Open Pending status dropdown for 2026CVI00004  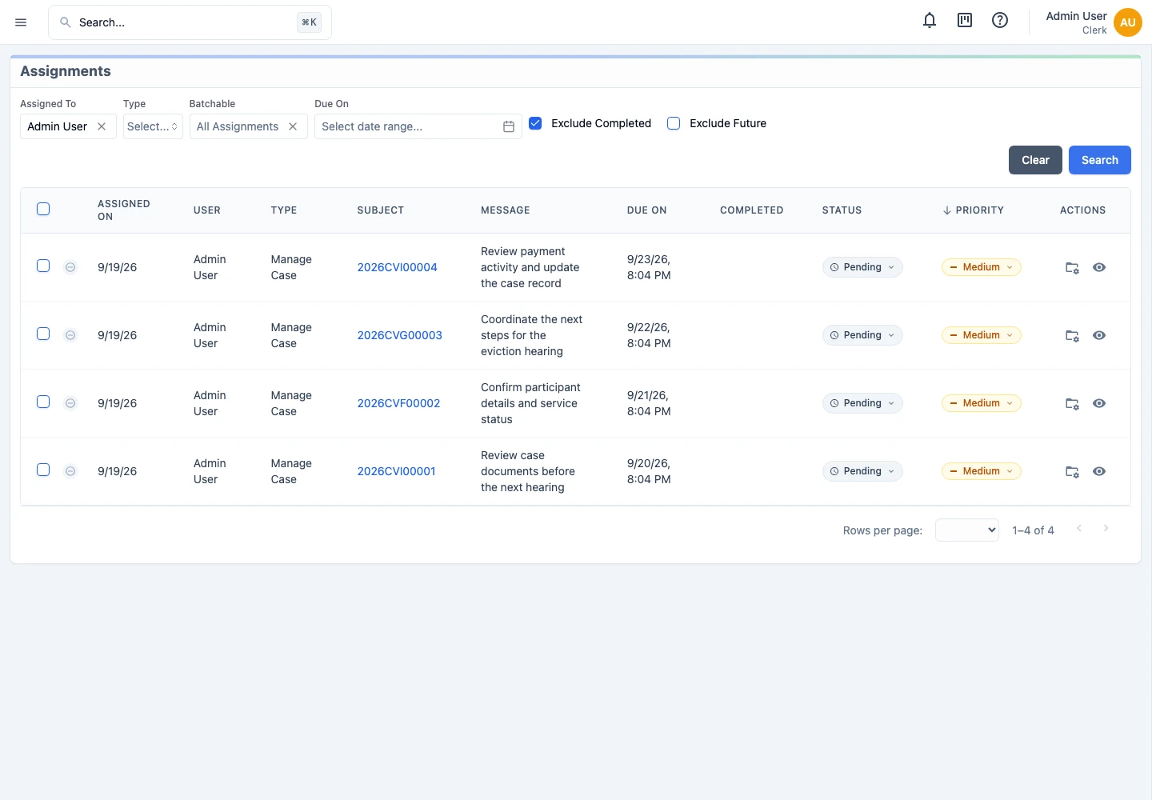[862, 267]
